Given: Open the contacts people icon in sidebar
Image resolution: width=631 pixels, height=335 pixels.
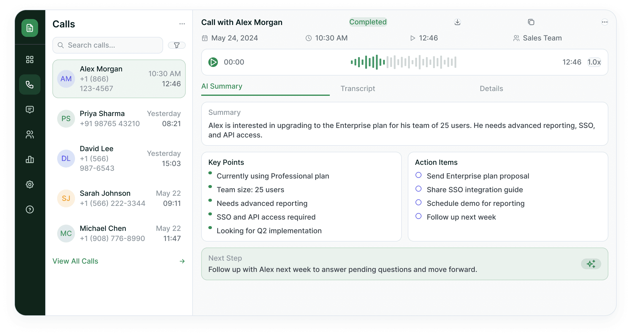Looking at the screenshot, I should tap(30, 134).
